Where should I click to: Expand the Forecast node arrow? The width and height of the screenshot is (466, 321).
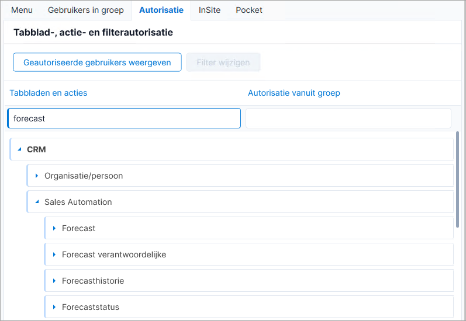coord(54,228)
